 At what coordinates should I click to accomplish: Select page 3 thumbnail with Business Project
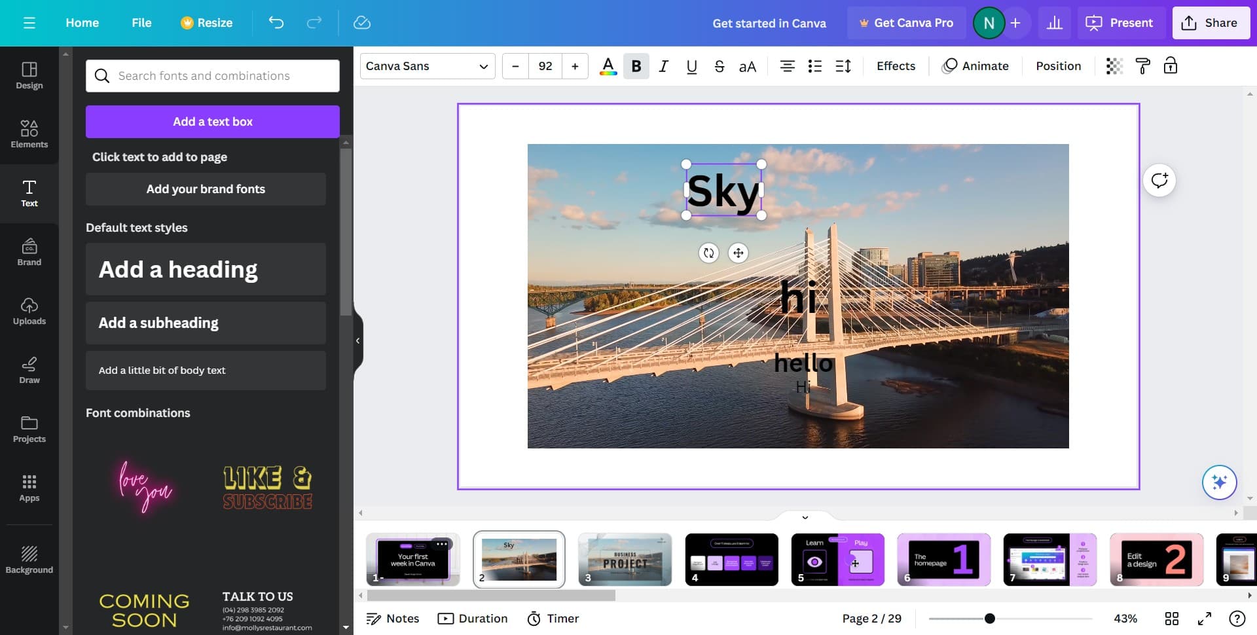[x=625, y=560]
